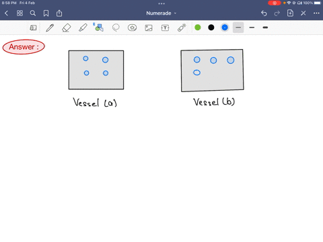Screen dimensions: 323x242
Task: Choose the green pen color
Action: pyautogui.click(x=198, y=28)
